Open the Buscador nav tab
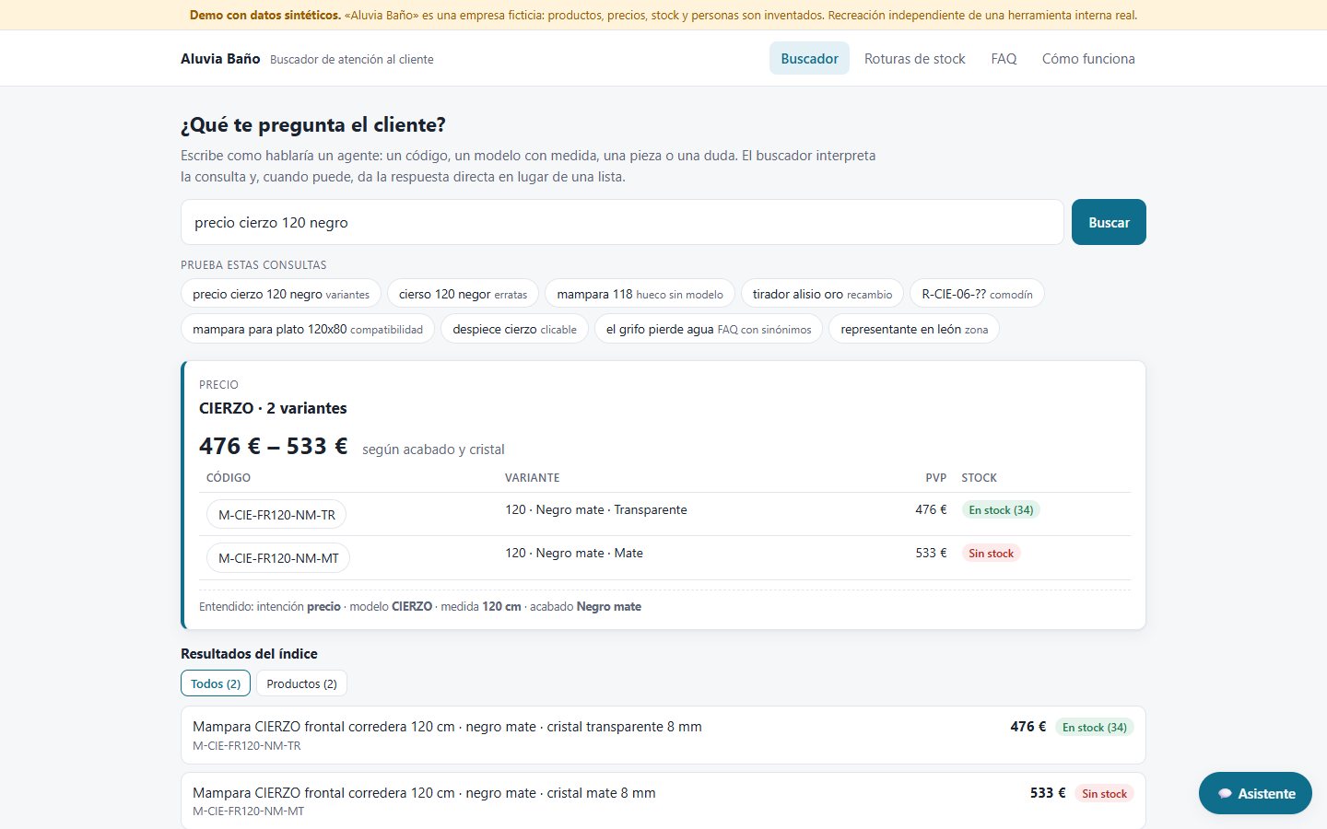This screenshot has height=829, width=1327. pos(809,58)
